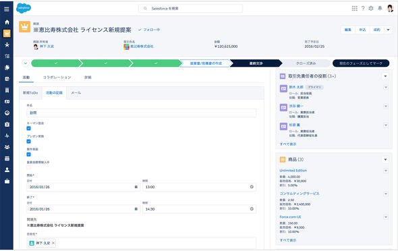This screenshot has height=251, width=398.
Task: Open the 取引先責任者の役割 panel dropdown
Action: (385, 76)
